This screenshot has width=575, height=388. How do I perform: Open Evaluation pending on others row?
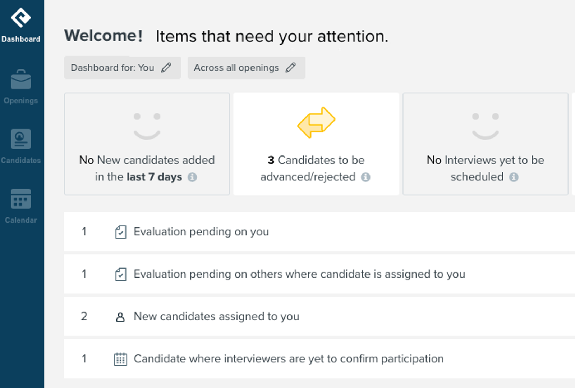tap(319, 274)
